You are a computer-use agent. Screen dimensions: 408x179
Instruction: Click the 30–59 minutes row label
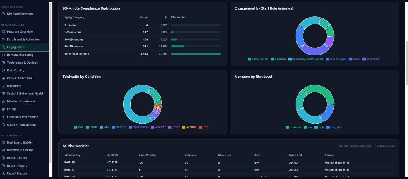click(x=74, y=39)
